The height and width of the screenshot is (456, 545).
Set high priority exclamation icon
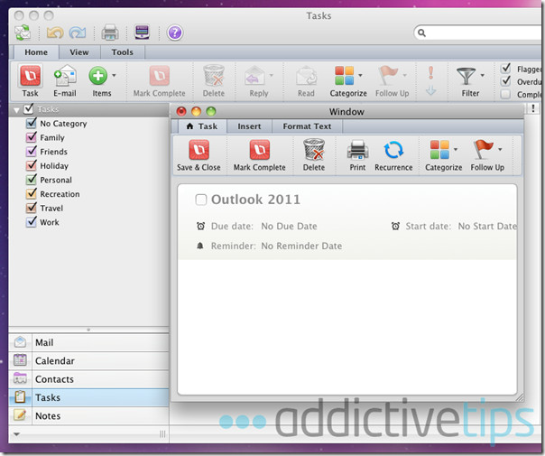click(430, 73)
